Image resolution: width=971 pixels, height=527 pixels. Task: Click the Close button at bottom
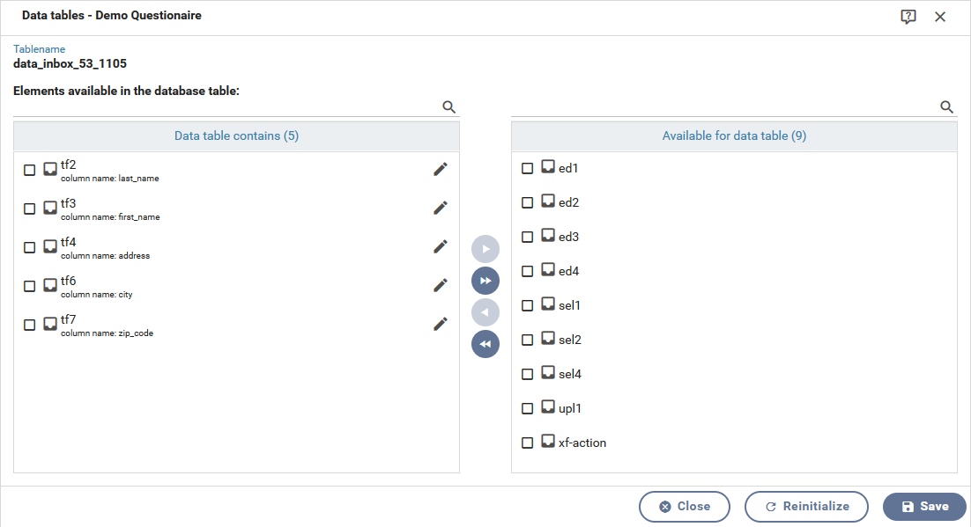[685, 507]
